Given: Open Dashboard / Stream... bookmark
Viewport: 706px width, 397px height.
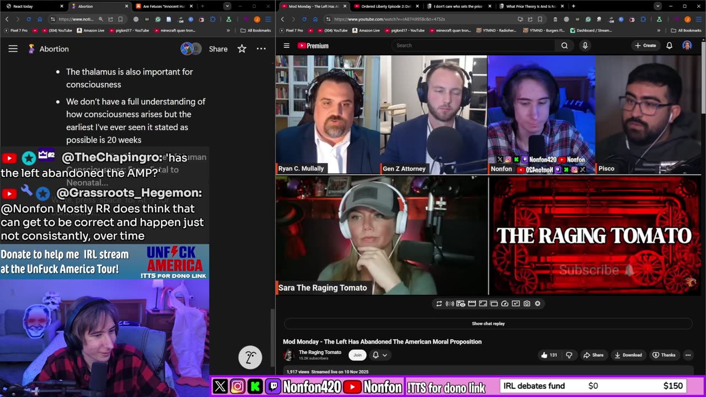Looking at the screenshot, I should tap(591, 30).
